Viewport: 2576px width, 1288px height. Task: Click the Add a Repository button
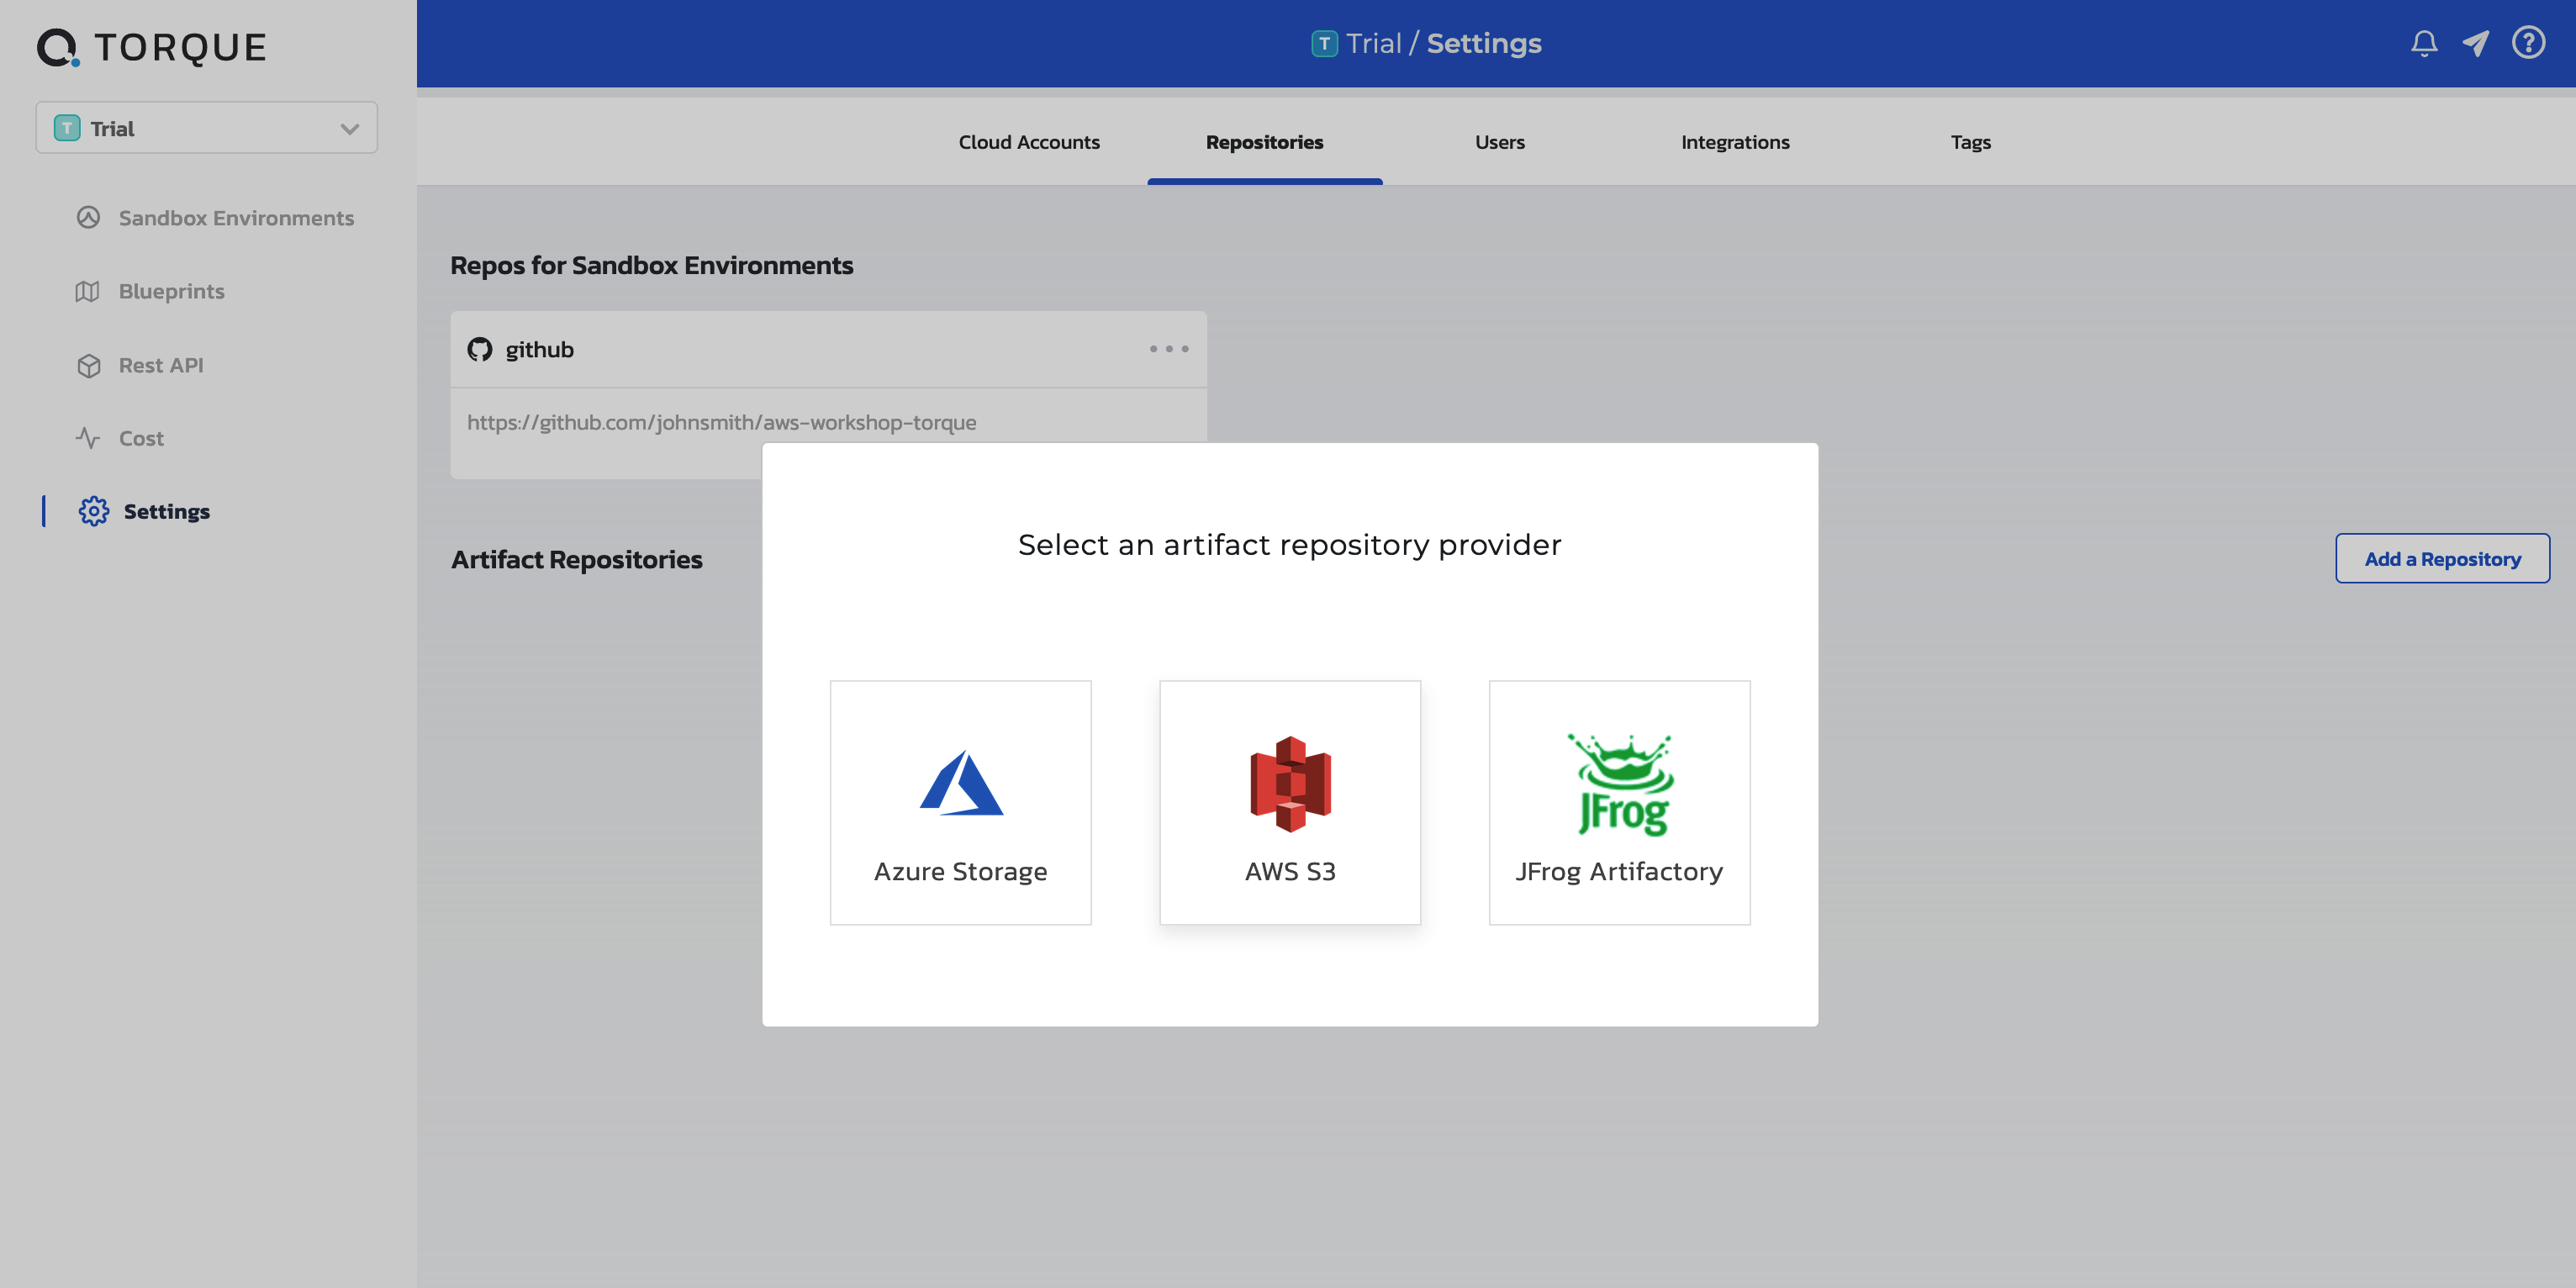(x=2442, y=559)
